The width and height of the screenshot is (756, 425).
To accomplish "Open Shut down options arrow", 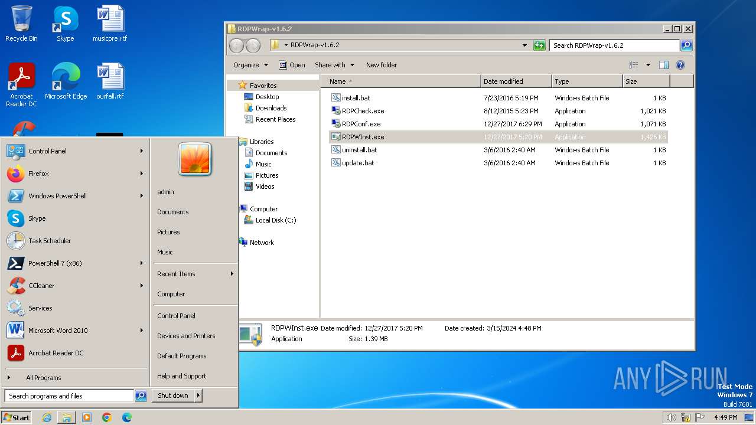I will (x=198, y=396).
